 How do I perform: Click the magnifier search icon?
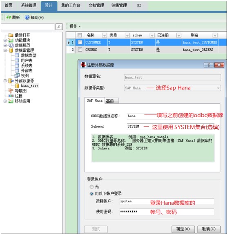click(59, 26)
